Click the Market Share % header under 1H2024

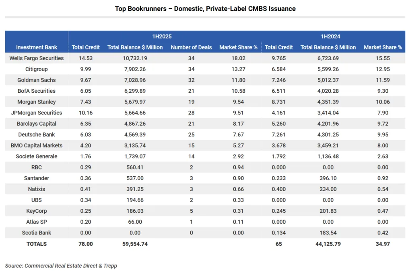[x=383, y=47]
